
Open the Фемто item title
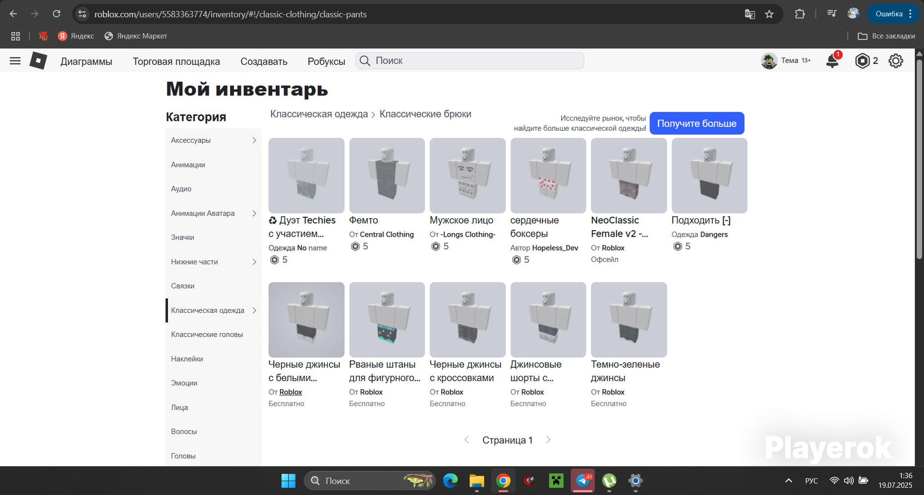(x=363, y=220)
